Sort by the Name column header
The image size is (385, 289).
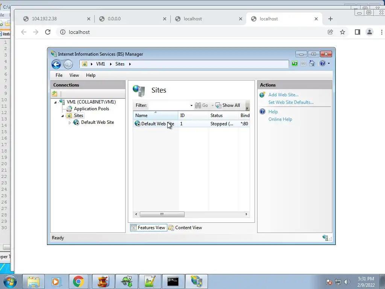pyautogui.click(x=155, y=116)
